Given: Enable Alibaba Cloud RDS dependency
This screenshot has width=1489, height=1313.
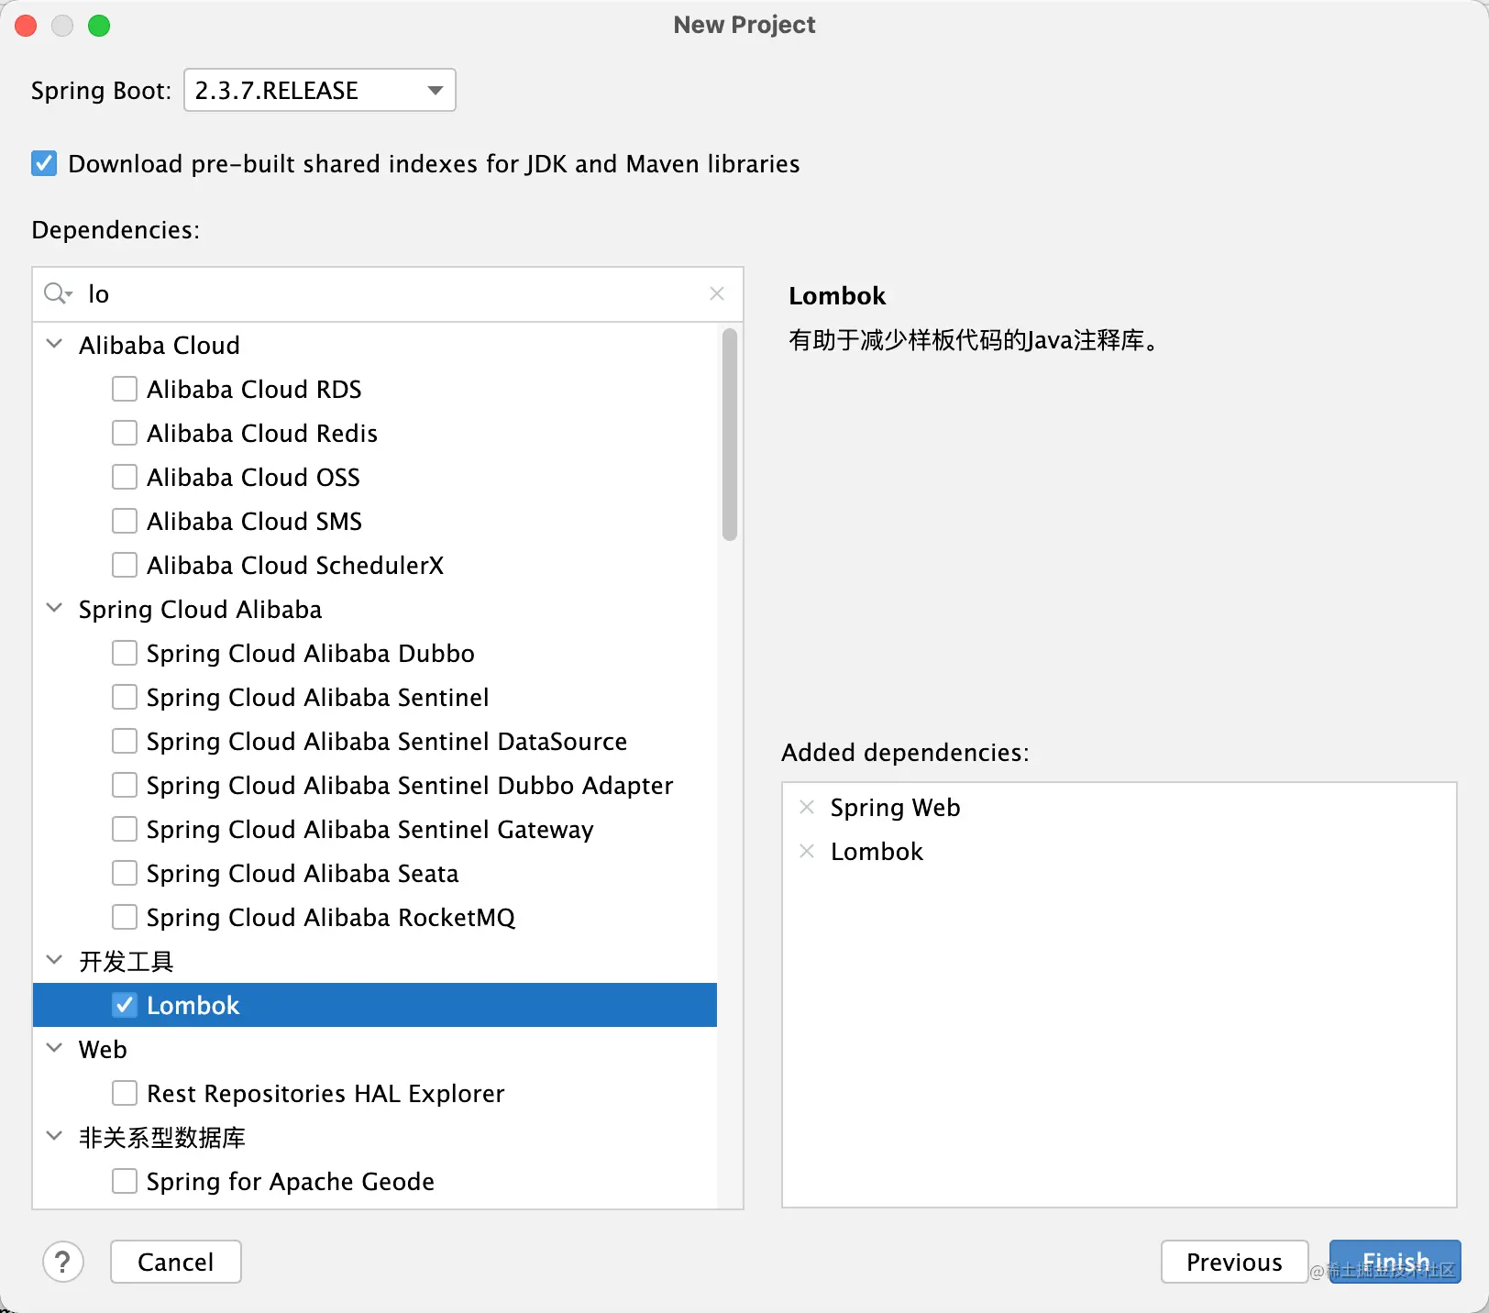Looking at the screenshot, I should coord(125,389).
